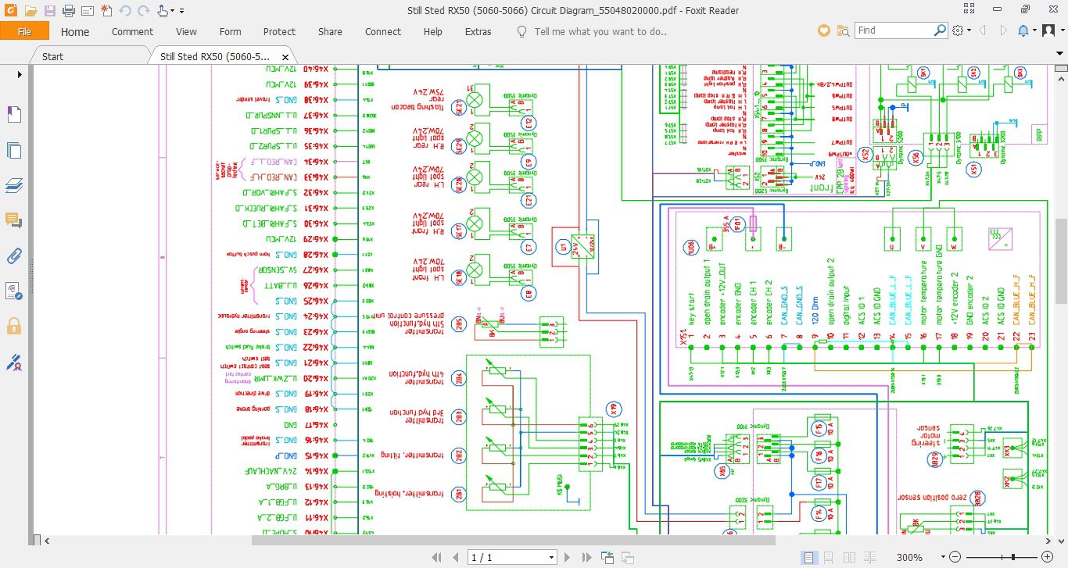Click the Print icon in quick access toolbar
The image size is (1068, 568).
[x=68, y=11]
